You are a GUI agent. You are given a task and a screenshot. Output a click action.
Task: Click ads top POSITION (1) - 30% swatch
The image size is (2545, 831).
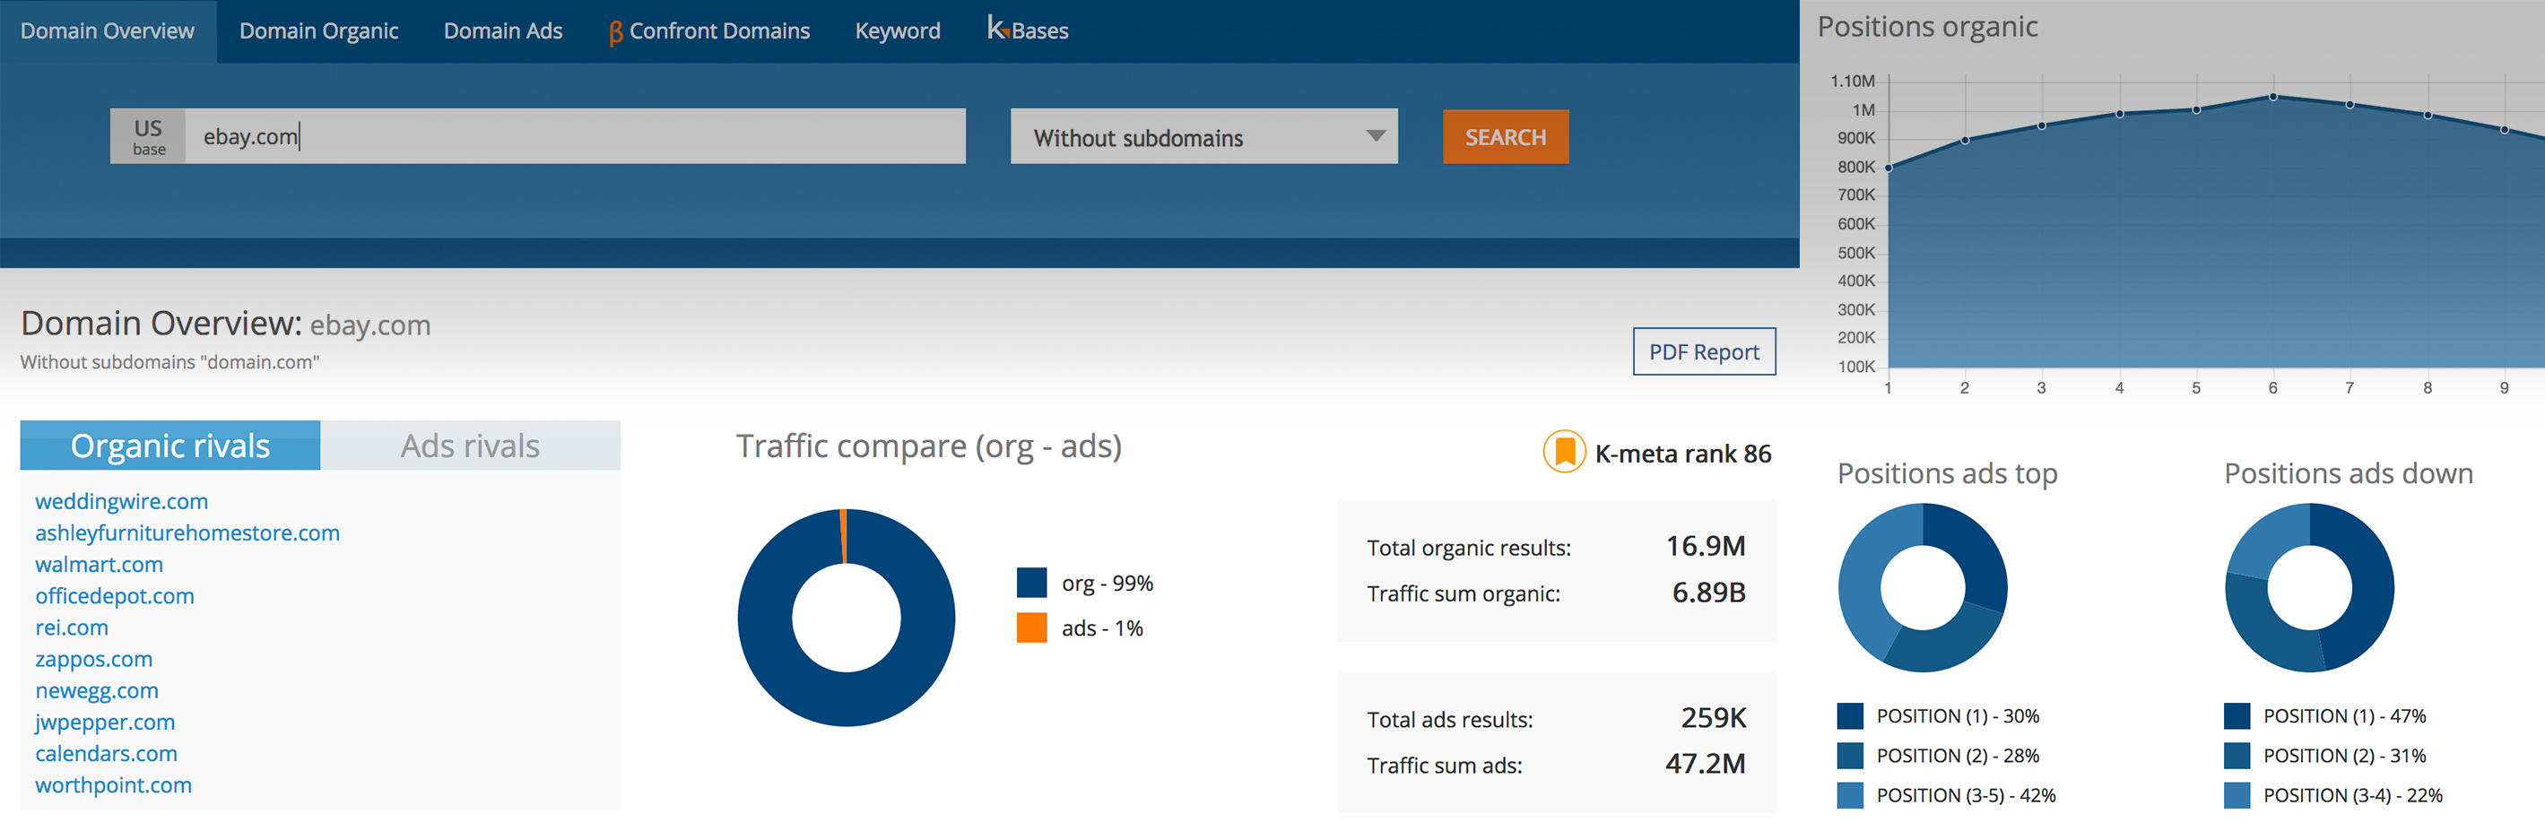click(x=1850, y=715)
